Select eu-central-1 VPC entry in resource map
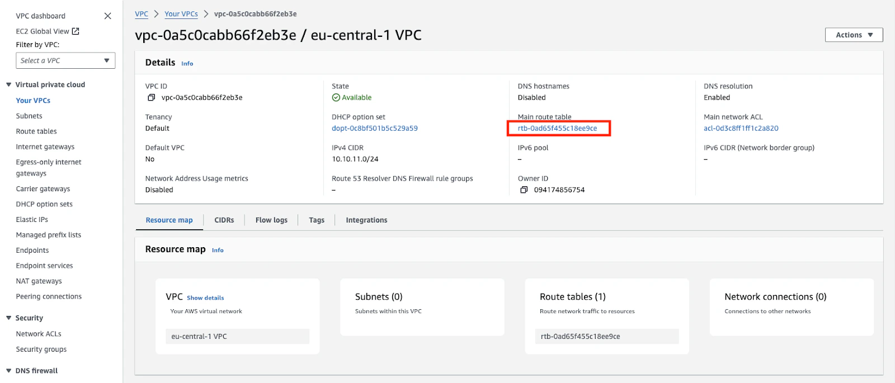 point(237,337)
